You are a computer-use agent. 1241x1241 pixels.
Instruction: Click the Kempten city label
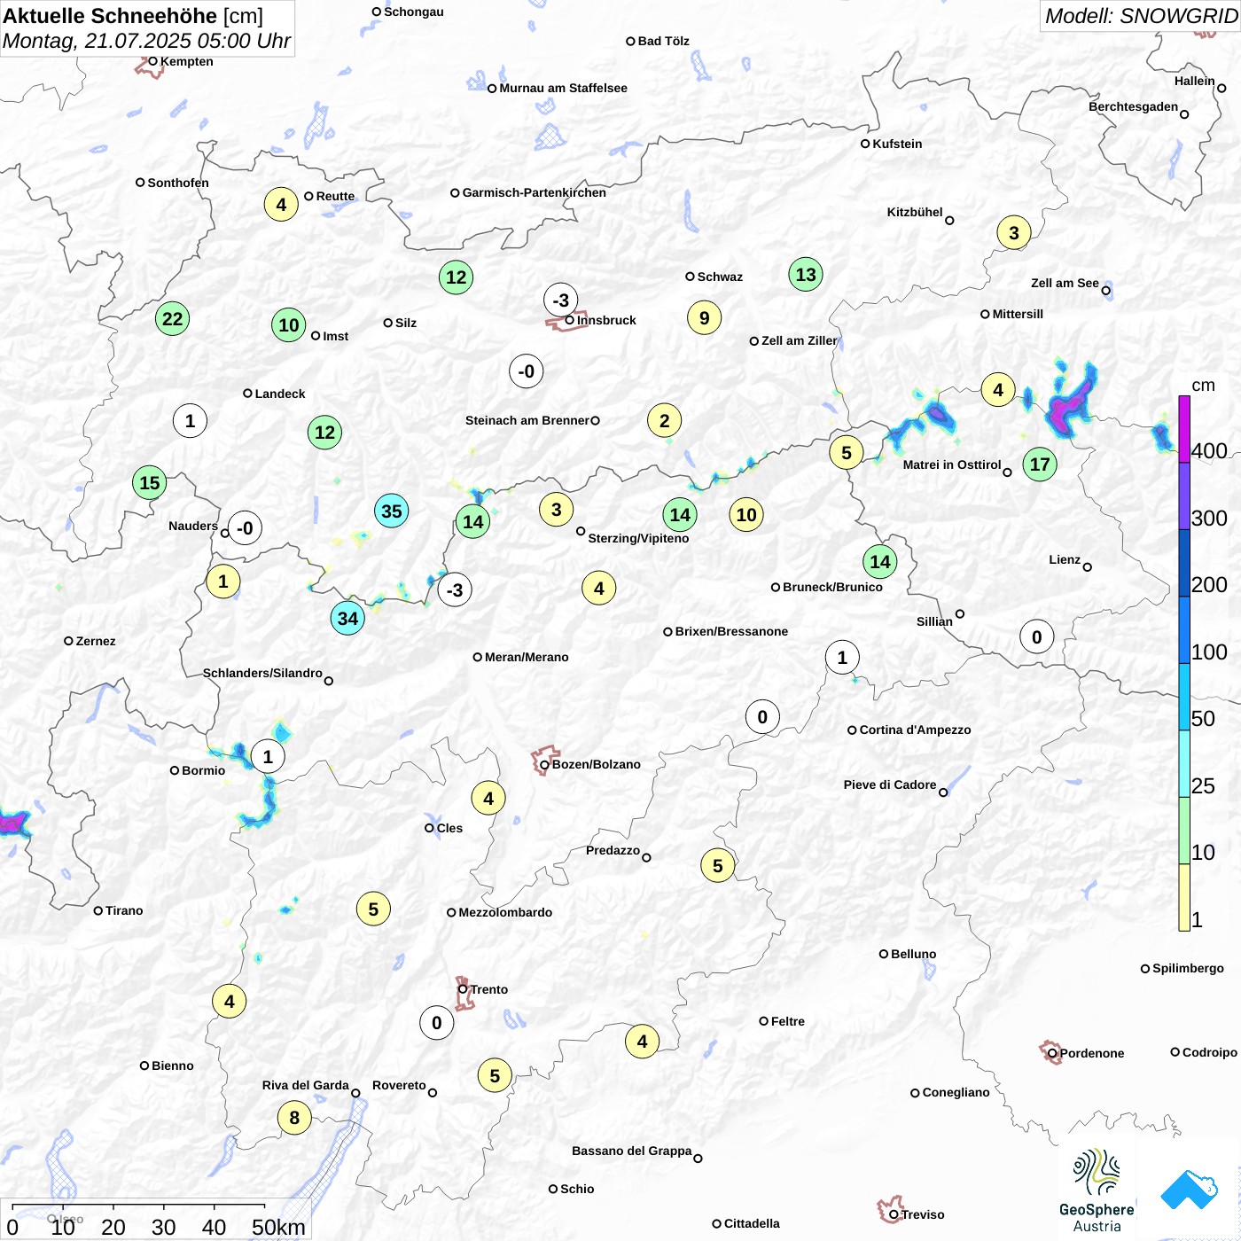click(186, 61)
